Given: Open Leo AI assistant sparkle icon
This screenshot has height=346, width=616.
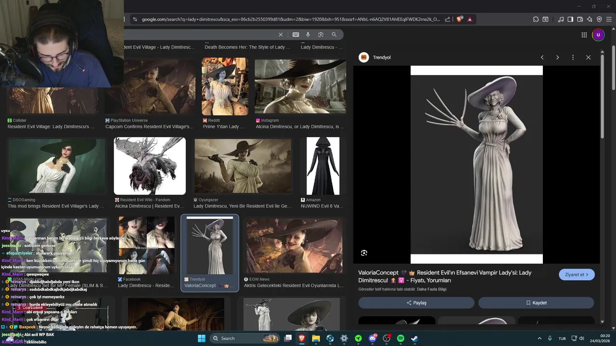Looking at the screenshot, I should tap(590, 19).
